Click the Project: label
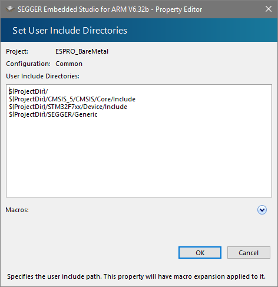Screen dimensions: 278x287 [x=17, y=51]
